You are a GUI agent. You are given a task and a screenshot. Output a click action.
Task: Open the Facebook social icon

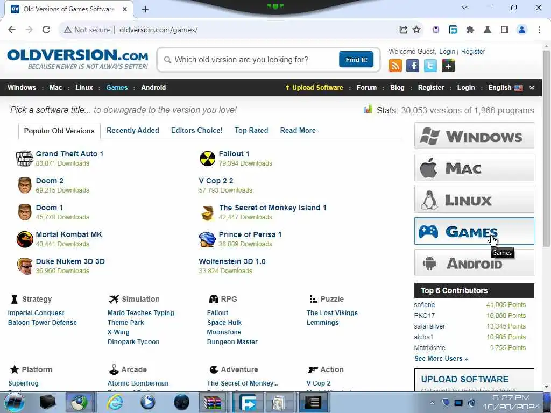pos(413,66)
